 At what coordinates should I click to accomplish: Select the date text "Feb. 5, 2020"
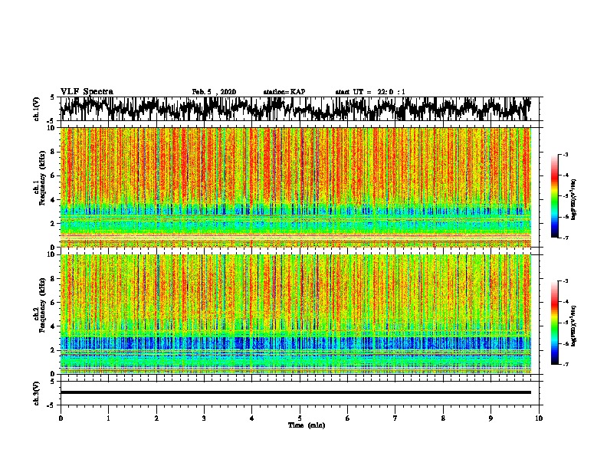point(214,92)
